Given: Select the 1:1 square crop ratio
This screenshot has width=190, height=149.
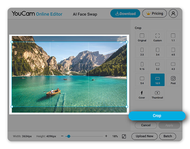Looking at the screenshot, I should click(x=173, y=37).
